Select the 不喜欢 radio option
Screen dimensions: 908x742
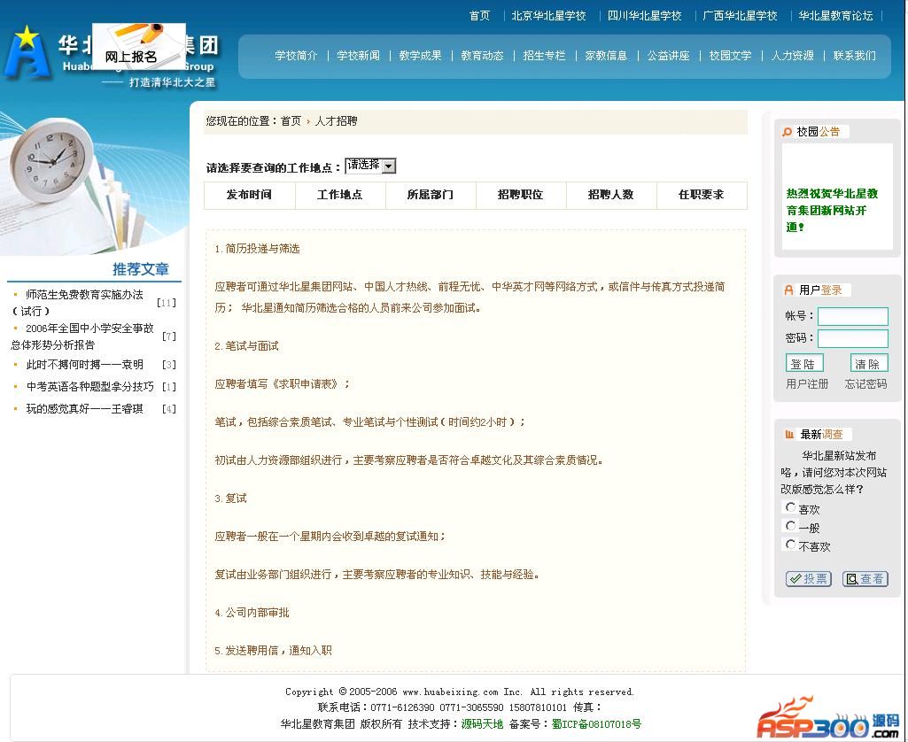tap(790, 544)
